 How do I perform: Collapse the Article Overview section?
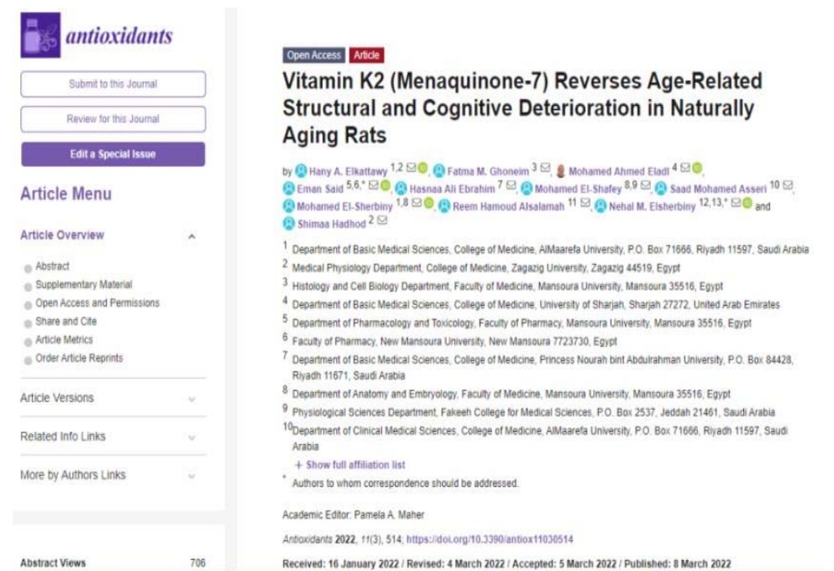pyautogui.click(x=191, y=237)
